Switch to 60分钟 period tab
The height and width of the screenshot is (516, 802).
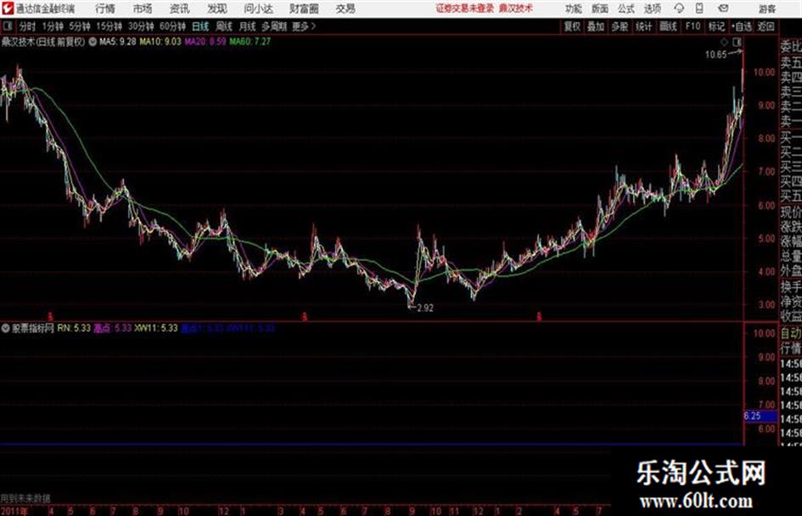tap(172, 26)
